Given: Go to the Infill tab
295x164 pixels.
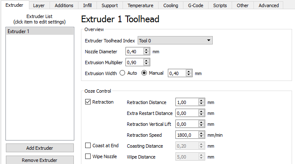Looking at the screenshot, I should click(x=87, y=5).
